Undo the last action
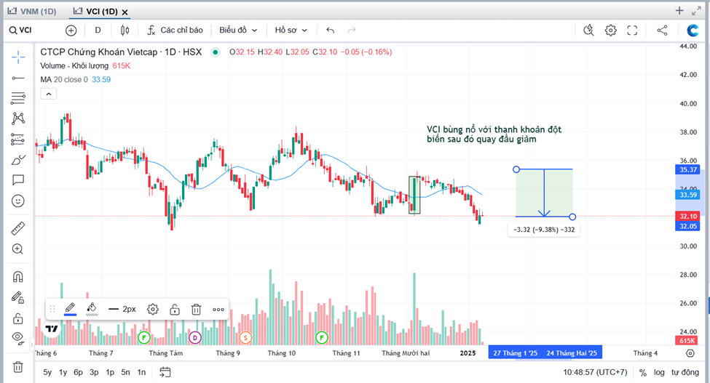The height and width of the screenshot is (383, 710). click(330, 31)
